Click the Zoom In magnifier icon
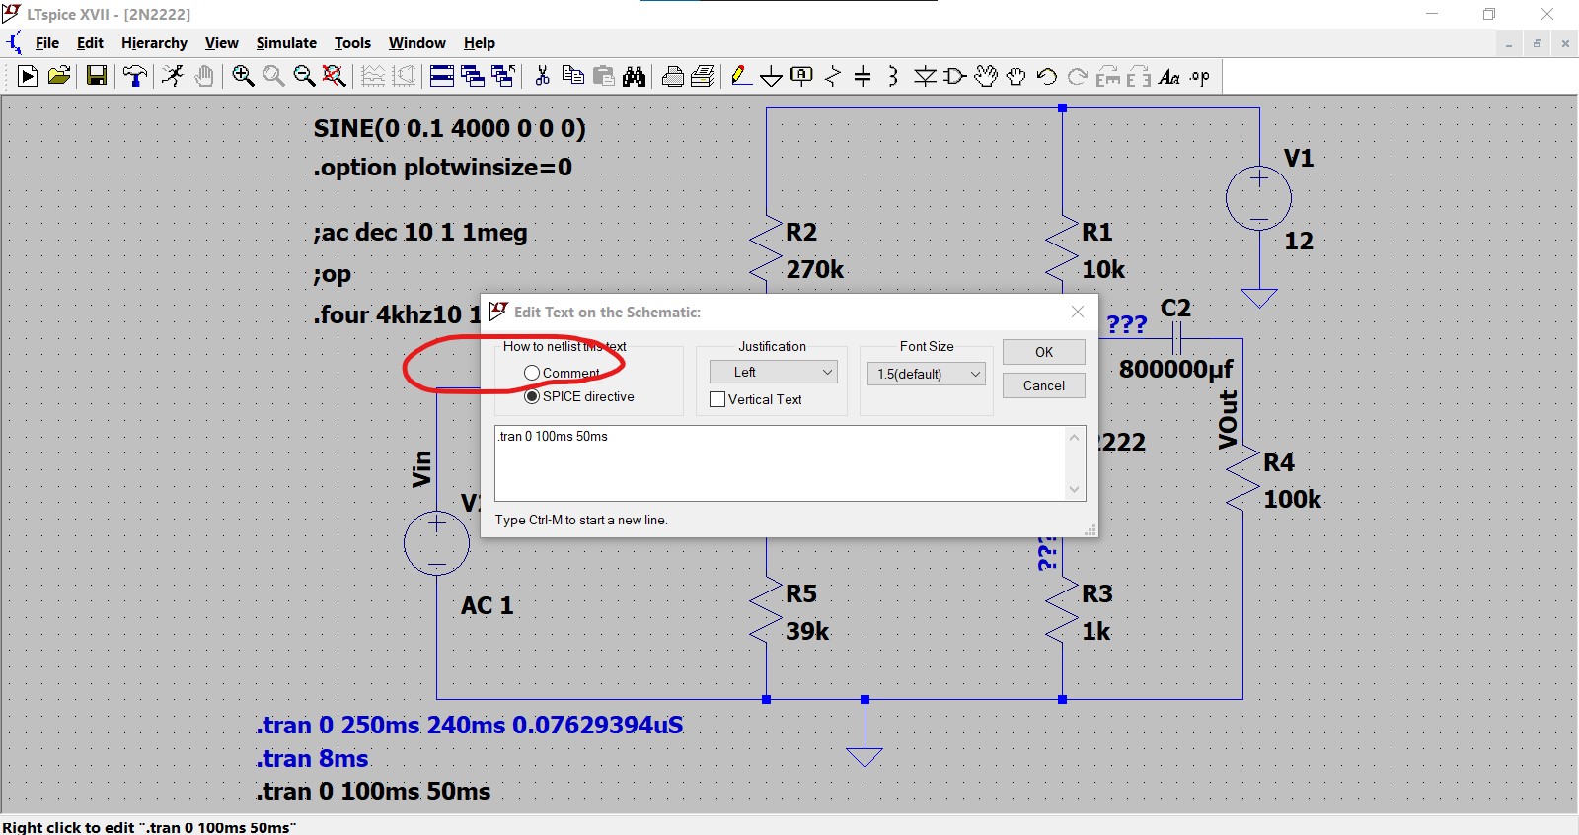This screenshot has width=1579, height=835. (x=243, y=76)
